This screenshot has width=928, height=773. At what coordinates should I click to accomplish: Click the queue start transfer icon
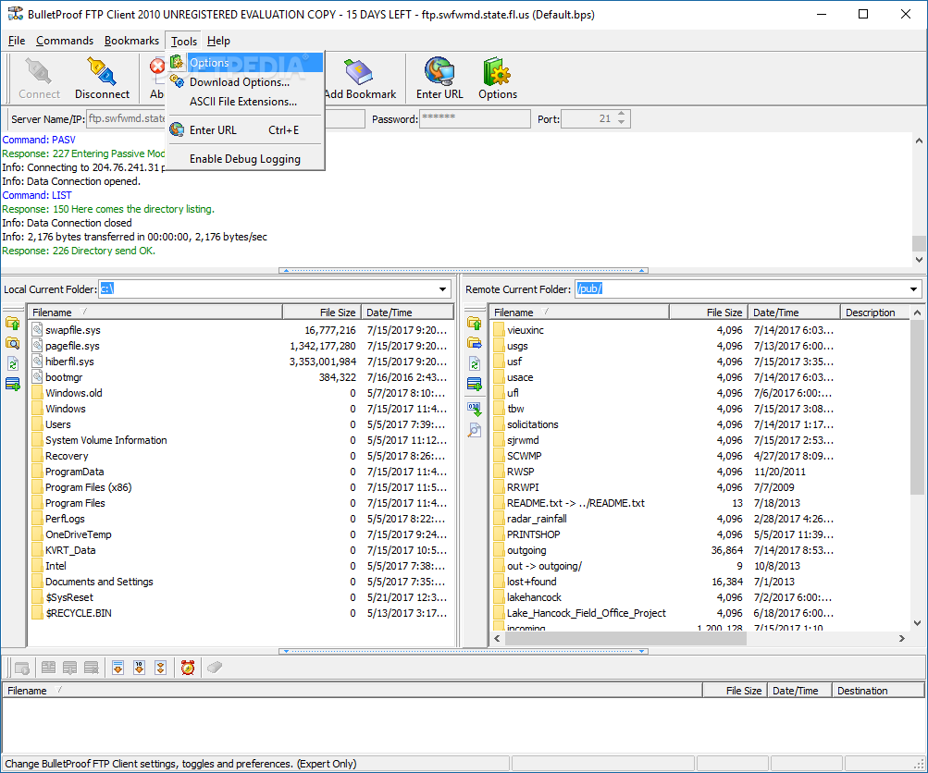click(22, 668)
